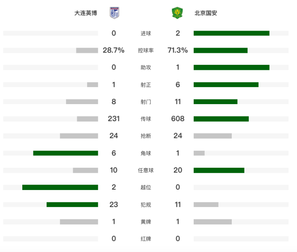Select the 射门 stat label

(x=146, y=102)
